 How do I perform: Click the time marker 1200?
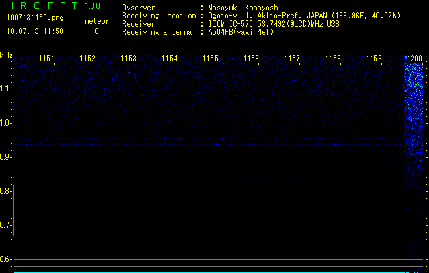click(415, 59)
